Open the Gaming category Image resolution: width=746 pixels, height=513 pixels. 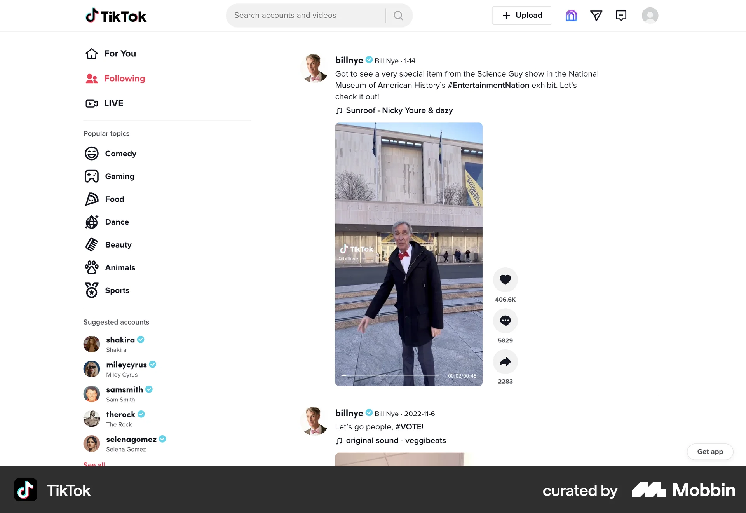[119, 176]
